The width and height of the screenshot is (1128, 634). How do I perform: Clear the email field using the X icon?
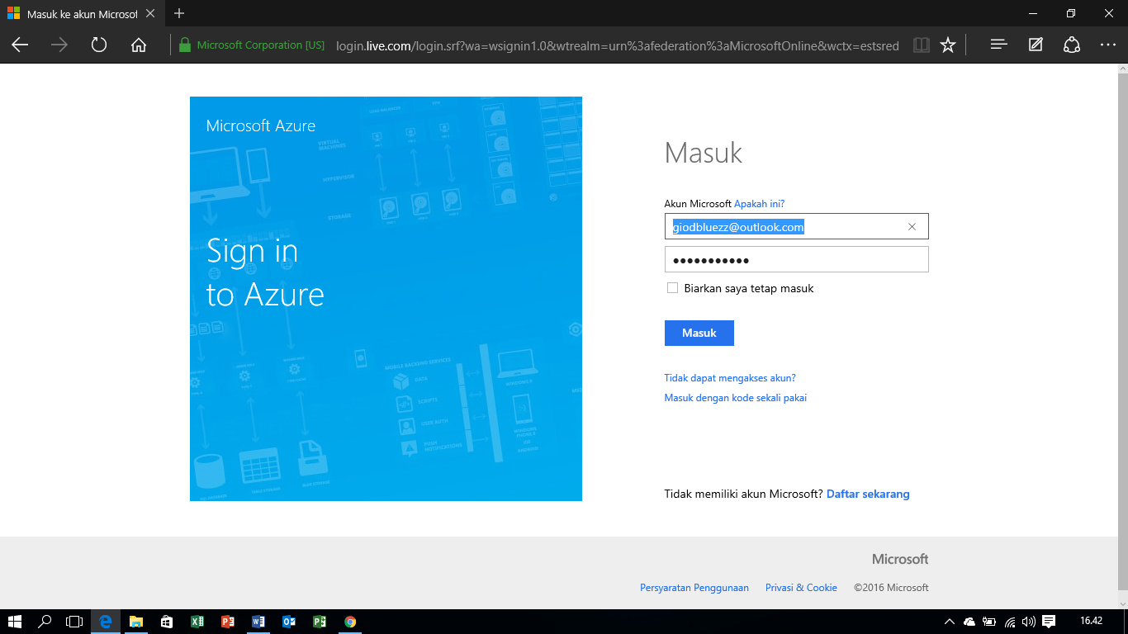[912, 226]
